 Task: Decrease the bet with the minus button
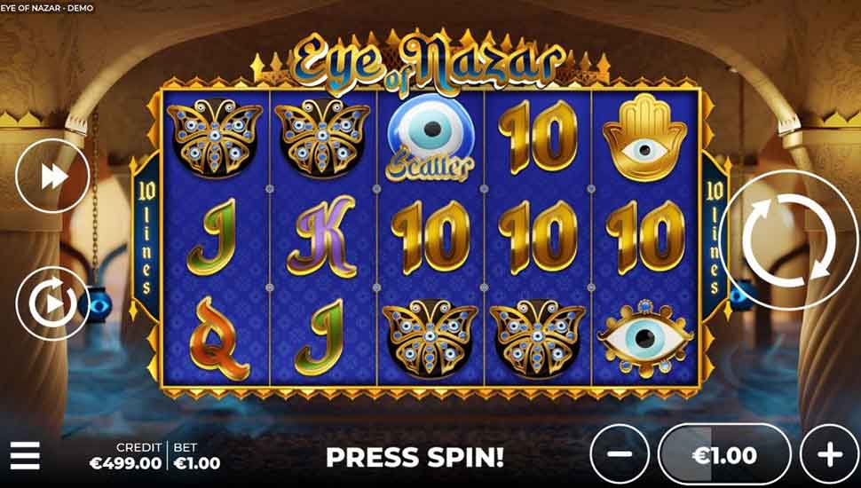click(x=620, y=454)
